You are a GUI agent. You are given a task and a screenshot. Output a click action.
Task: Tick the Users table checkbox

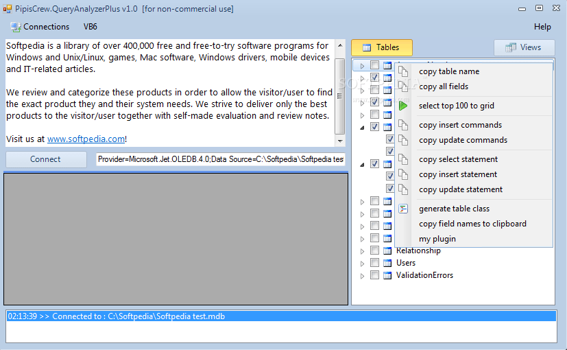click(x=374, y=263)
